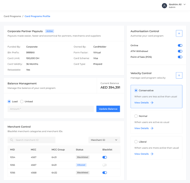
Task: Click the Owned By value CardHolder
Action: coord(100,47)
